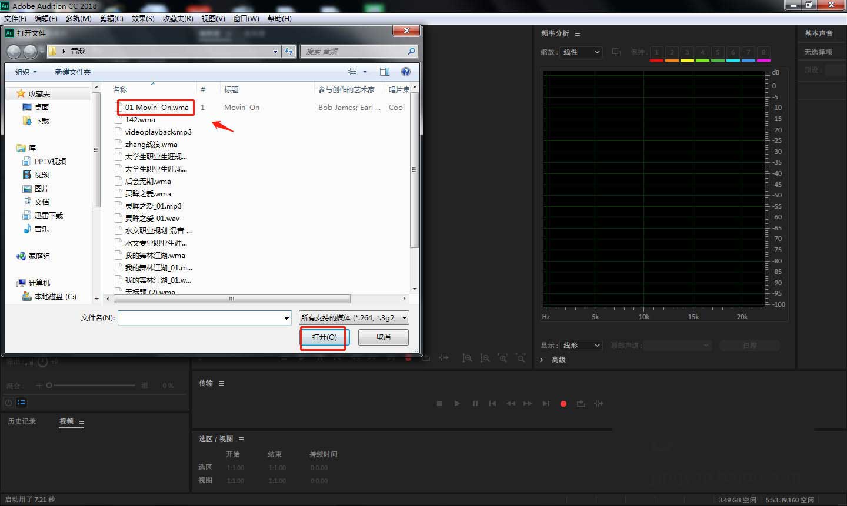Click the Stop button in transport panel

(439, 404)
